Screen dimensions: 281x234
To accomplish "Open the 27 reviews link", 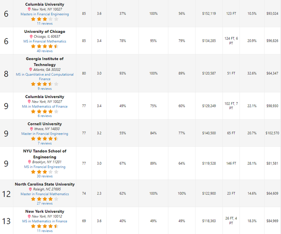I will (x=45, y=204).
